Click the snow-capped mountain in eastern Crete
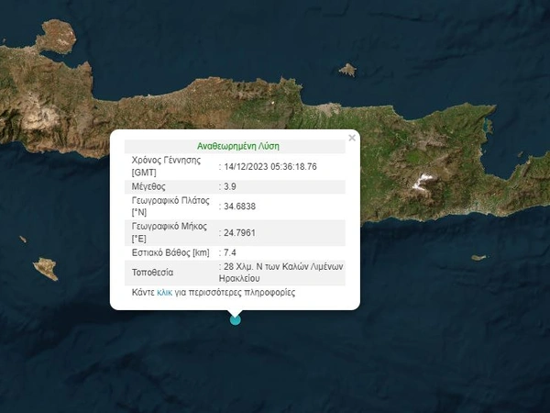 pyautogui.click(x=423, y=182)
